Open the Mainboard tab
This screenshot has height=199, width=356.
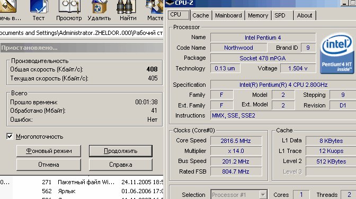pyautogui.click(x=228, y=15)
